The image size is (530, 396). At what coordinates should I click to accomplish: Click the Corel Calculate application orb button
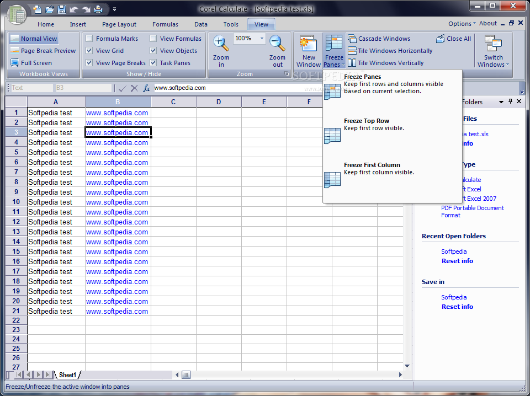[x=16, y=14]
